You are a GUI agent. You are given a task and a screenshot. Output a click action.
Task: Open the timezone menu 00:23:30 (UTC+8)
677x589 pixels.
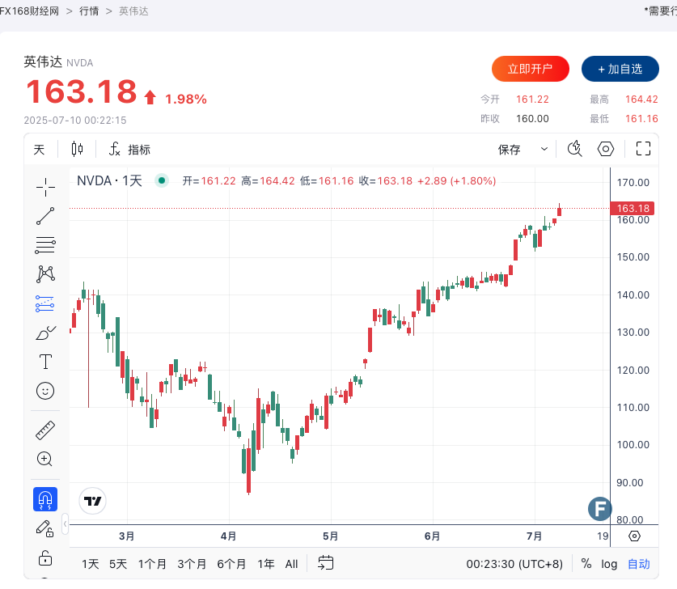point(514,564)
